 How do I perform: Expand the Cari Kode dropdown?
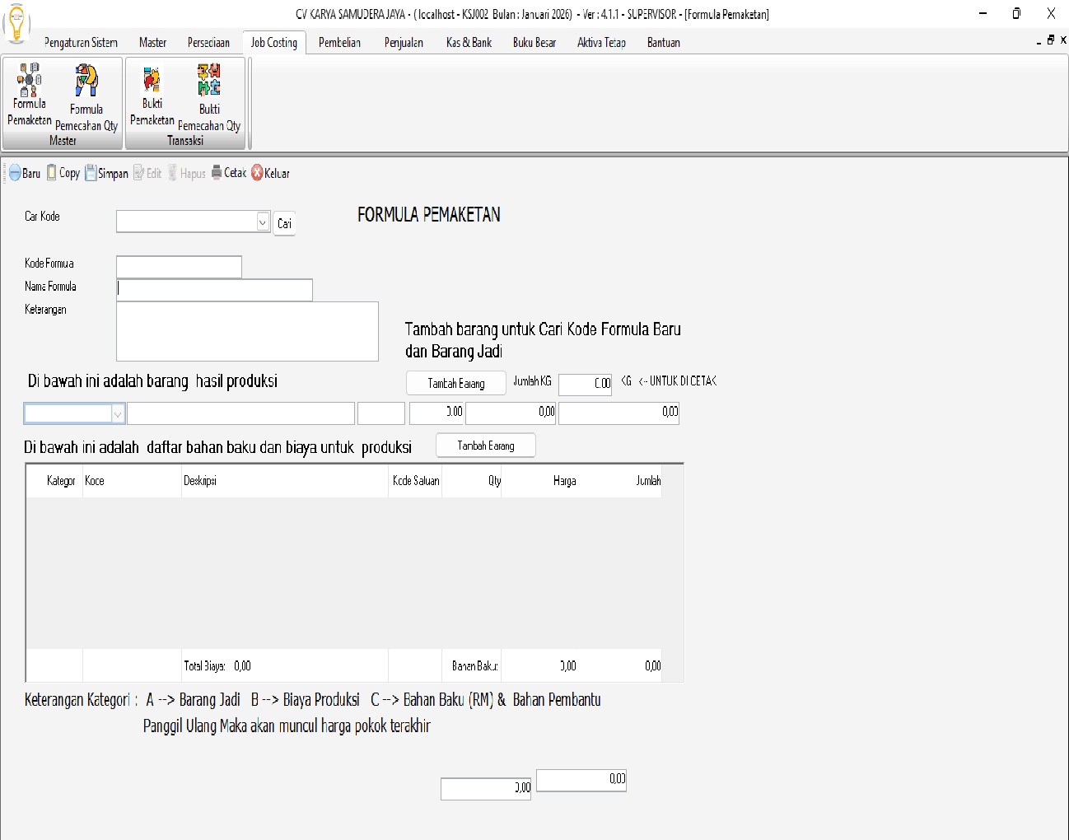[x=263, y=222]
